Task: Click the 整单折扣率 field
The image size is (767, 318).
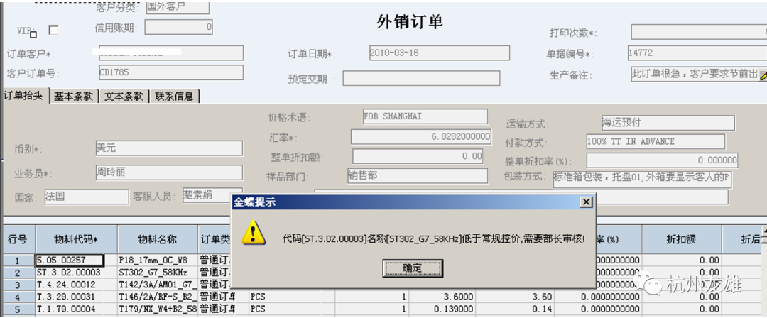Action: (x=663, y=160)
